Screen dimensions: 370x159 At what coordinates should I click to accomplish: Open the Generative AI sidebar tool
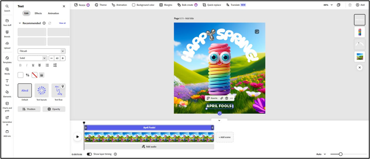(x=7, y=119)
